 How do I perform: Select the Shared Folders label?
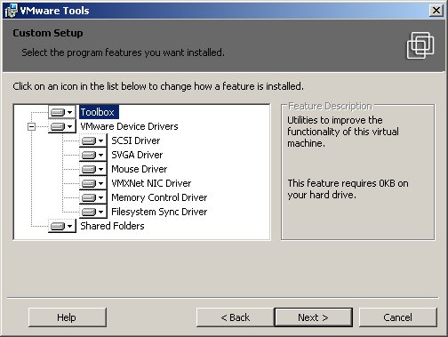pos(112,226)
